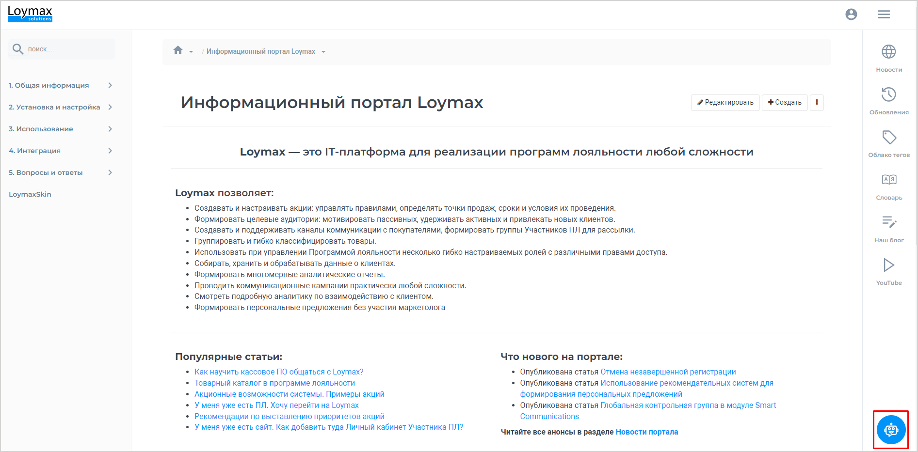This screenshot has width=918, height=452.
Task: Open Новости портала link
Action: (647, 432)
